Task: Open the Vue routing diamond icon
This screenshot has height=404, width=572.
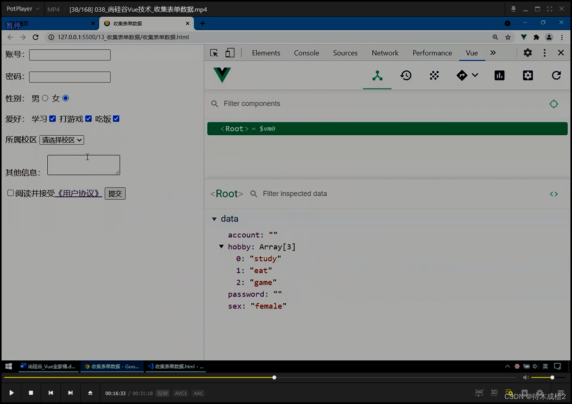Action: 462,75
